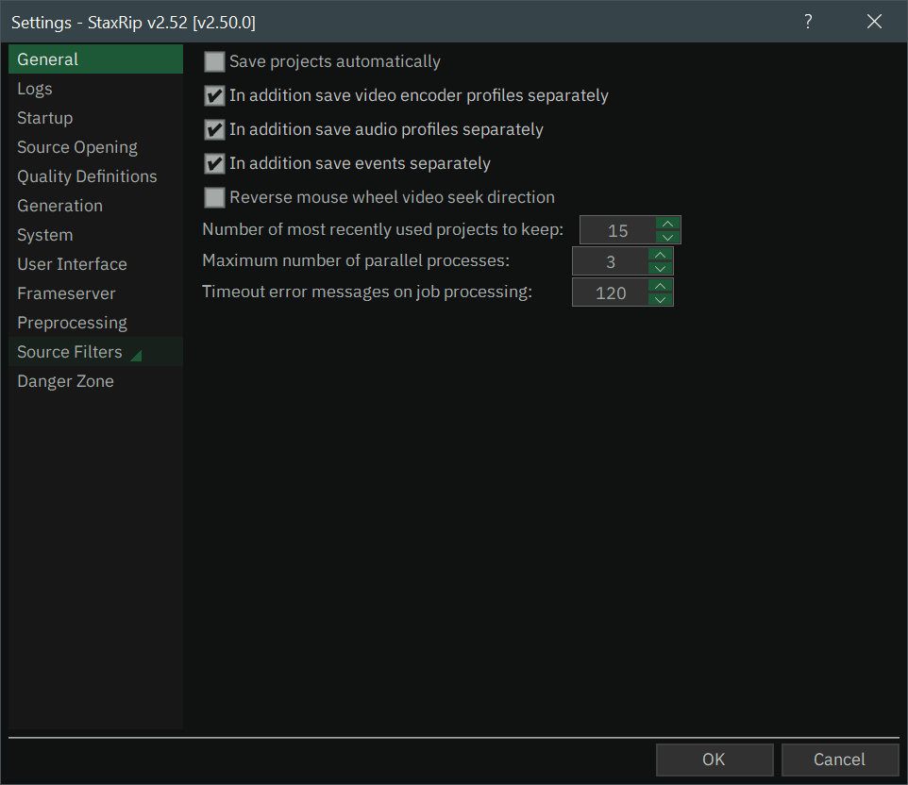
Task: Show User Interface settings
Action: 95,264
